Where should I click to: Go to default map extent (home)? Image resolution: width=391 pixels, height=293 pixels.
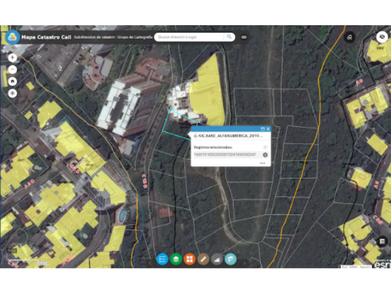(13, 81)
